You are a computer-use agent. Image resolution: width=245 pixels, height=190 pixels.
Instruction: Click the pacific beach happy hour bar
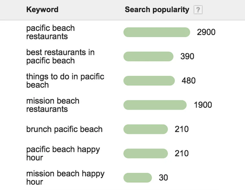(146, 153)
